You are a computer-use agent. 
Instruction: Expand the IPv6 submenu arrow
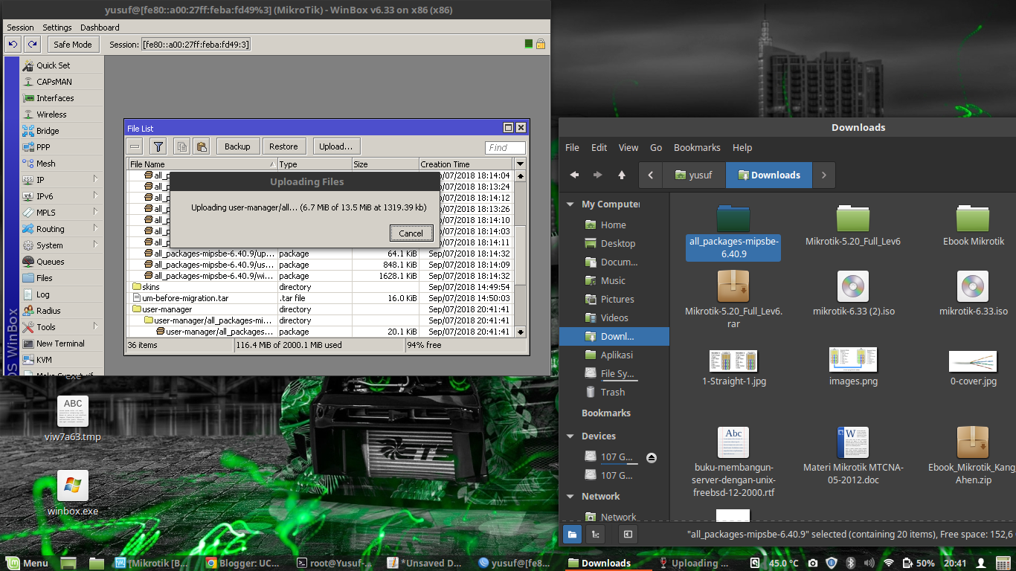(x=96, y=196)
